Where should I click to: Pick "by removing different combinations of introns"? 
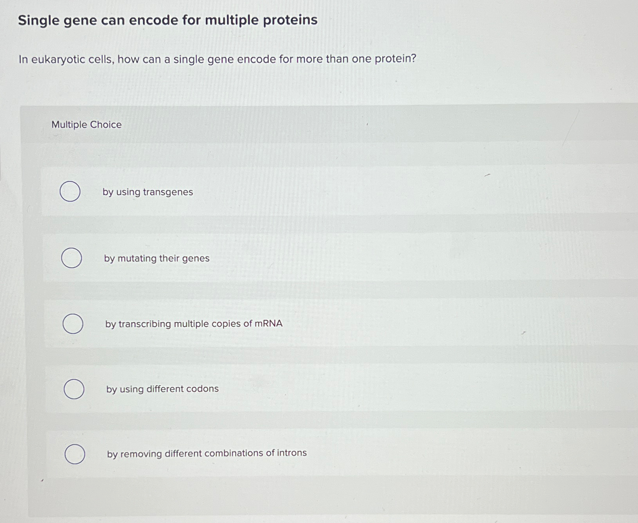click(x=75, y=454)
